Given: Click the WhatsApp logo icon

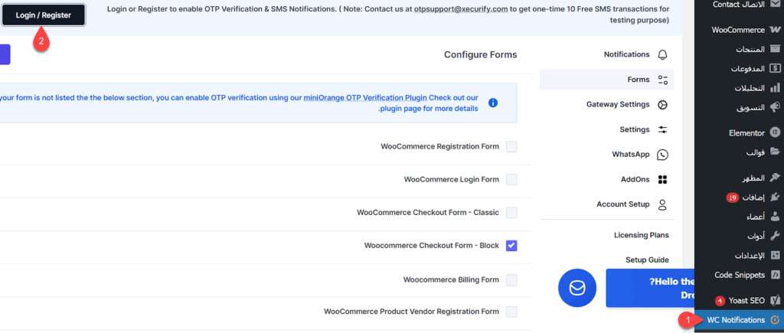Looking at the screenshot, I should pyautogui.click(x=662, y=155).
